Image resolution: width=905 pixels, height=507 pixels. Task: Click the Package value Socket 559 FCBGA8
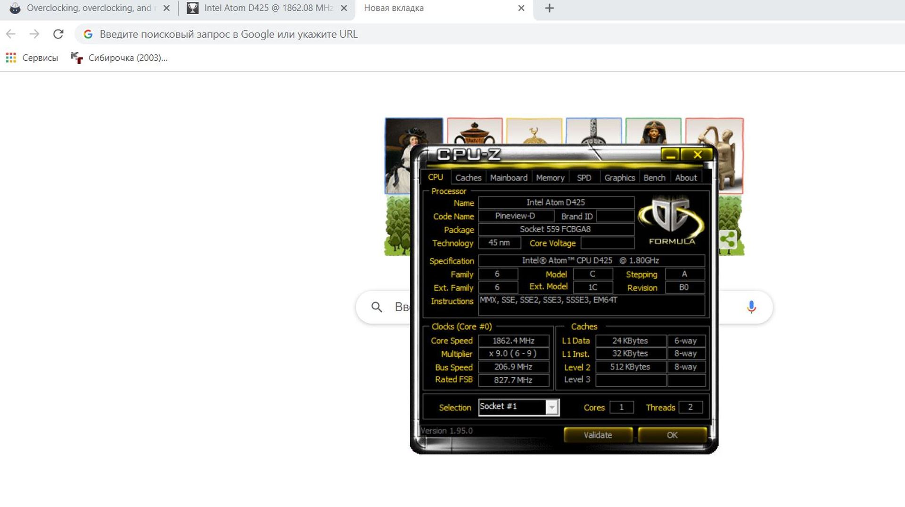click(x=556, y=229)
